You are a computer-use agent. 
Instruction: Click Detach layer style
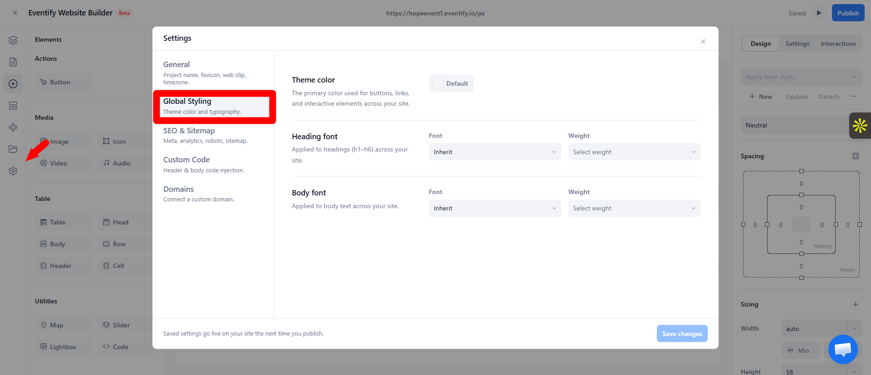click(829, 97)
